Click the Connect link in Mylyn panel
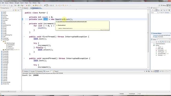 pos(155,35)
